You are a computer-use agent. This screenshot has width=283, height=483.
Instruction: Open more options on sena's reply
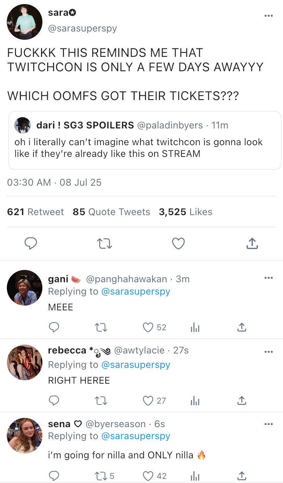(x=269, y=424)
